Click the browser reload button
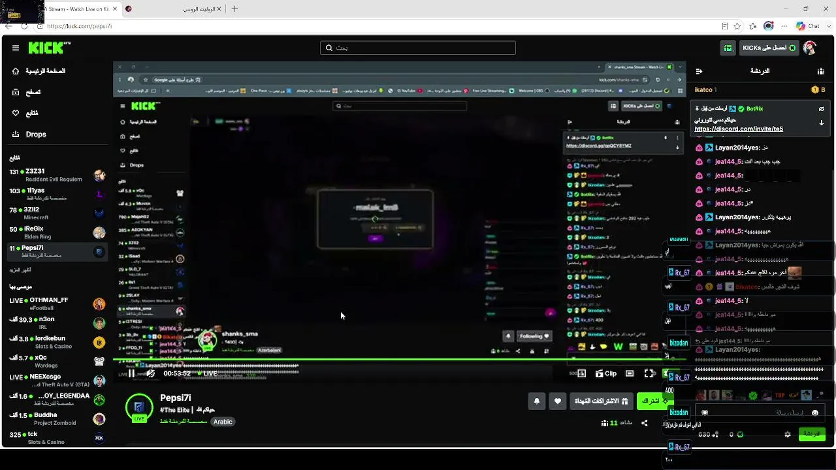Screen dimensions: 836x470 click(24, 26)
